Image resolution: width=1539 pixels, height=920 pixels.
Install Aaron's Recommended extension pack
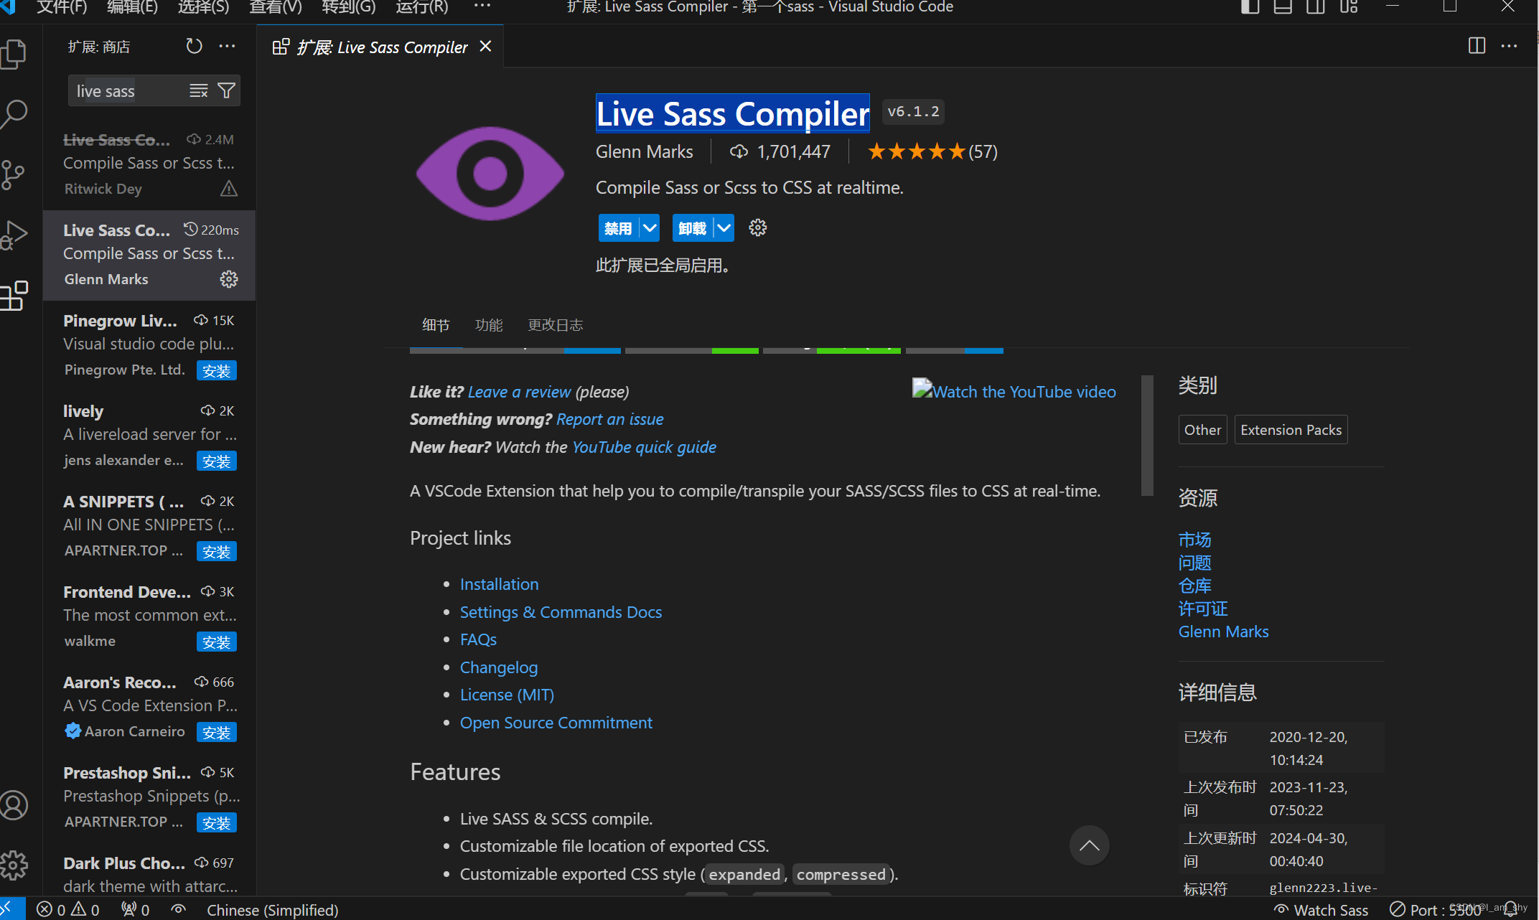coord(217,732)
